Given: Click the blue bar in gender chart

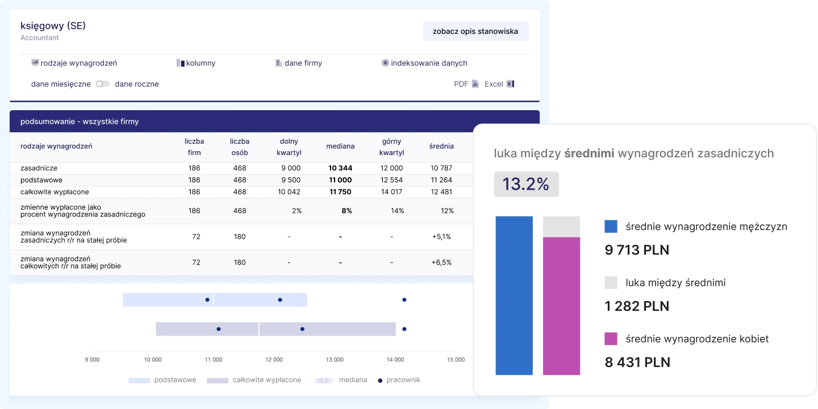Looking at the screenshot, I should pos(514,295).
